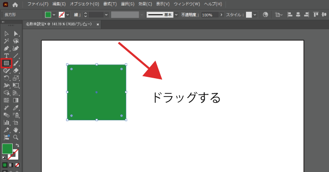Select the Artboard tool
Image resolution: width=329 pixels, height=172 pixels.
16,123
